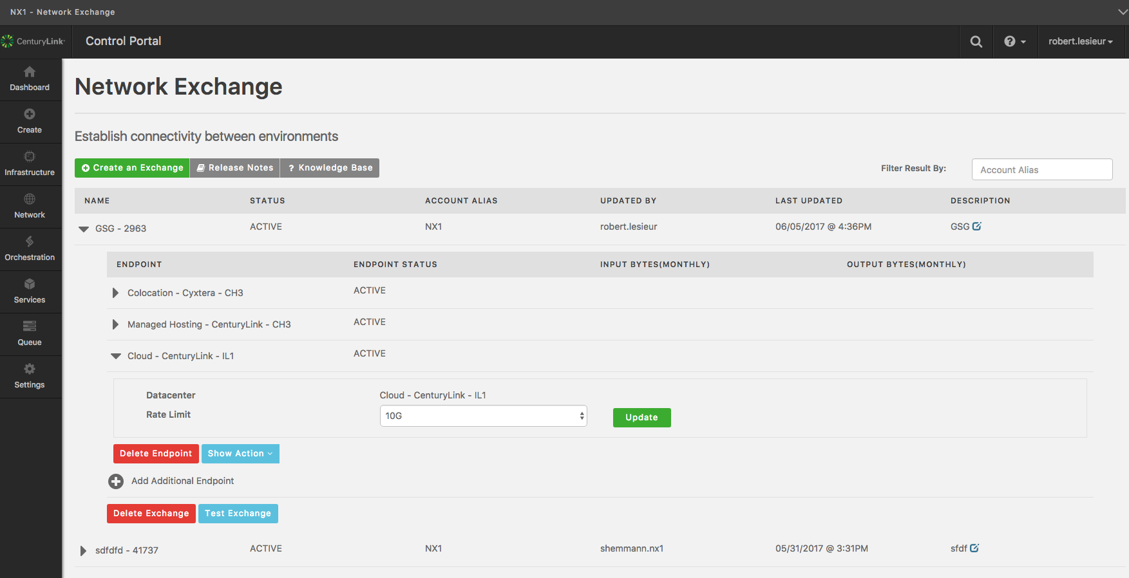Image resolution: width=1129 pixels, height=578 pixels.
Task: Open Release Notes
Action: [x=235, y=168]
